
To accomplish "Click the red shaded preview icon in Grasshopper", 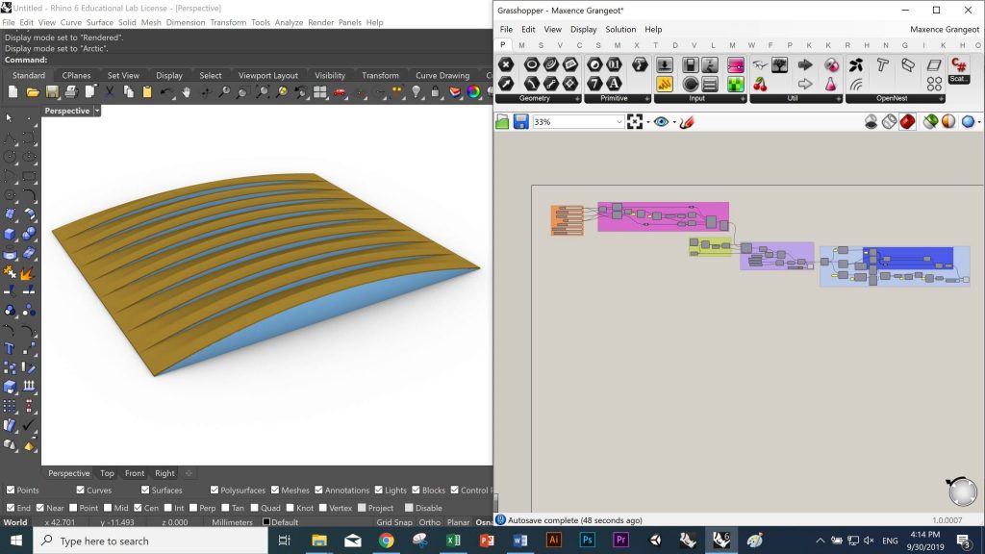I will [x=906, y=122].
